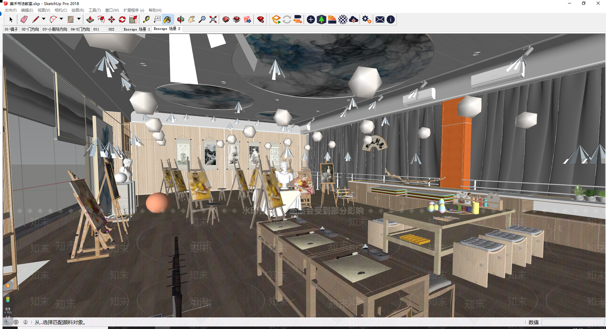Screen dimensions: 606x329
Task: Pick the Tape Measure tool
Action: point(146,19)
